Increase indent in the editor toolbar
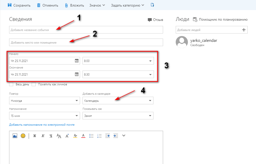 115,136
